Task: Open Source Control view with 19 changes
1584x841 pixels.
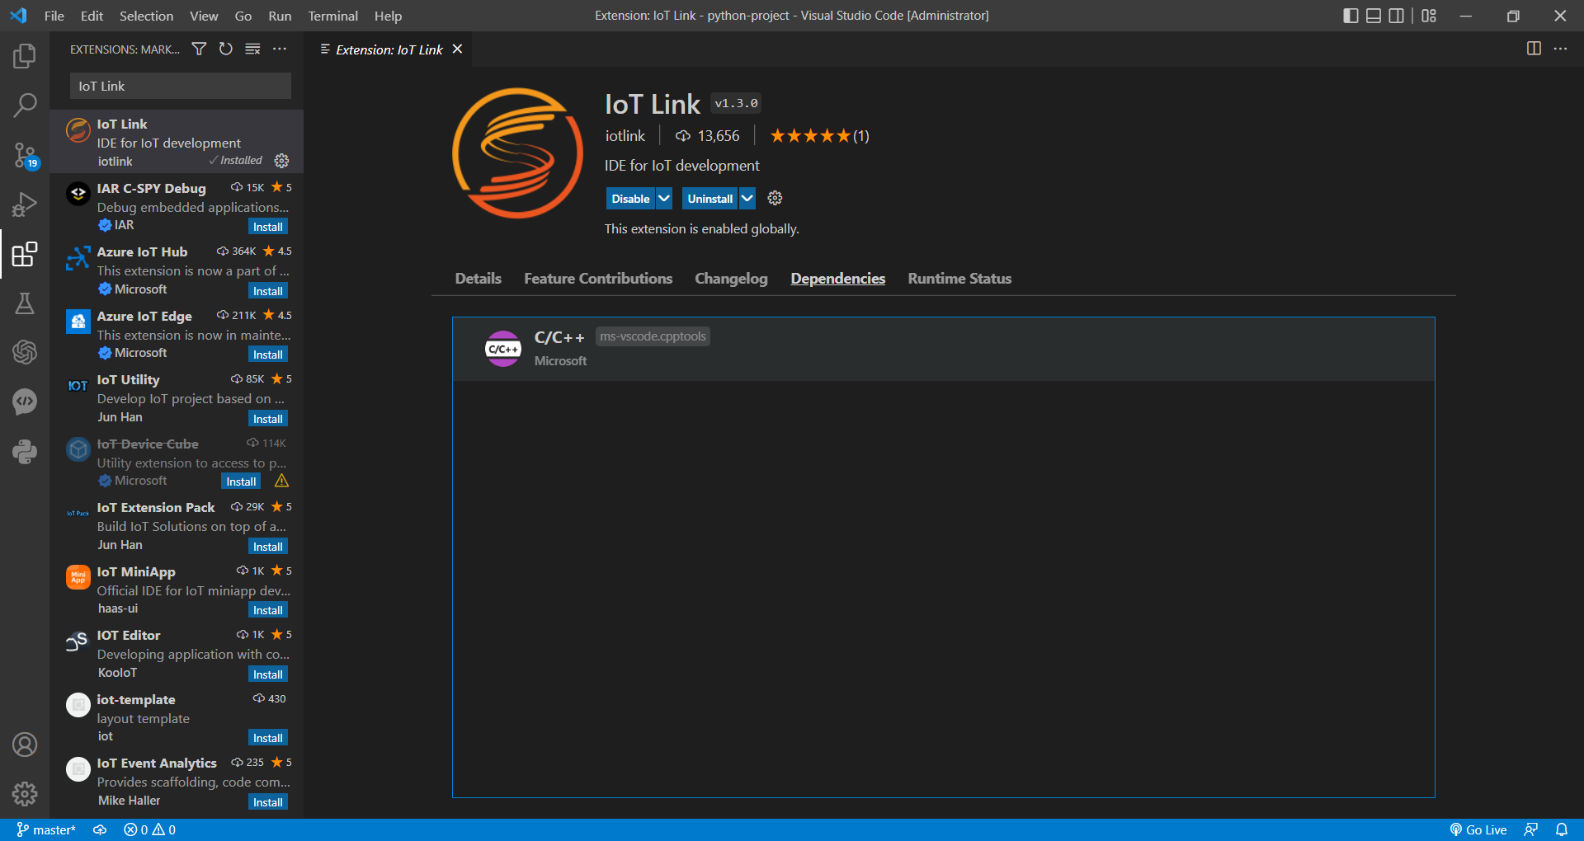Action: click(x=25, y=154)
